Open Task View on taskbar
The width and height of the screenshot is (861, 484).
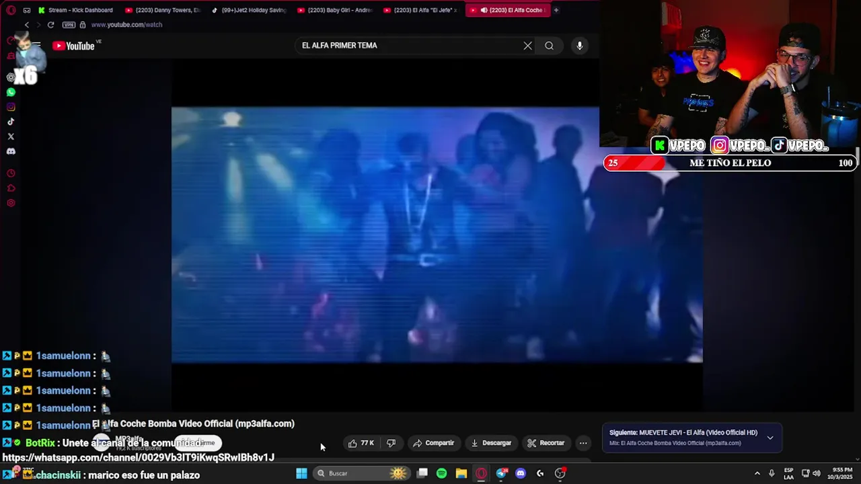tap(422, 473)
